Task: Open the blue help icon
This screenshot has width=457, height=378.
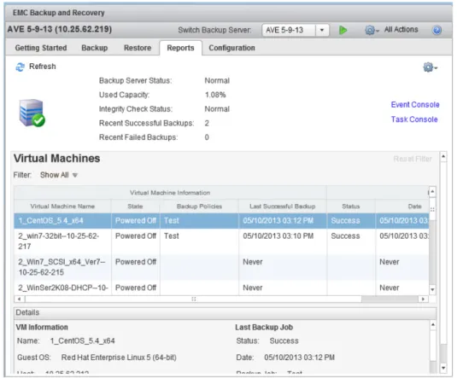Action: [x=436, y=30]
